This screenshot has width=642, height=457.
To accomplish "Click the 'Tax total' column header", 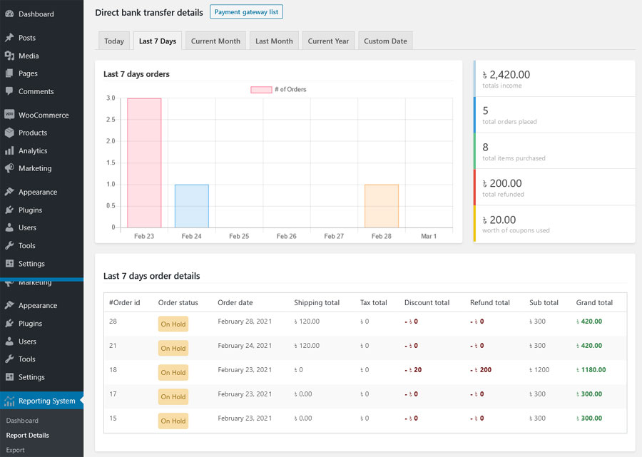I will 373,303.
